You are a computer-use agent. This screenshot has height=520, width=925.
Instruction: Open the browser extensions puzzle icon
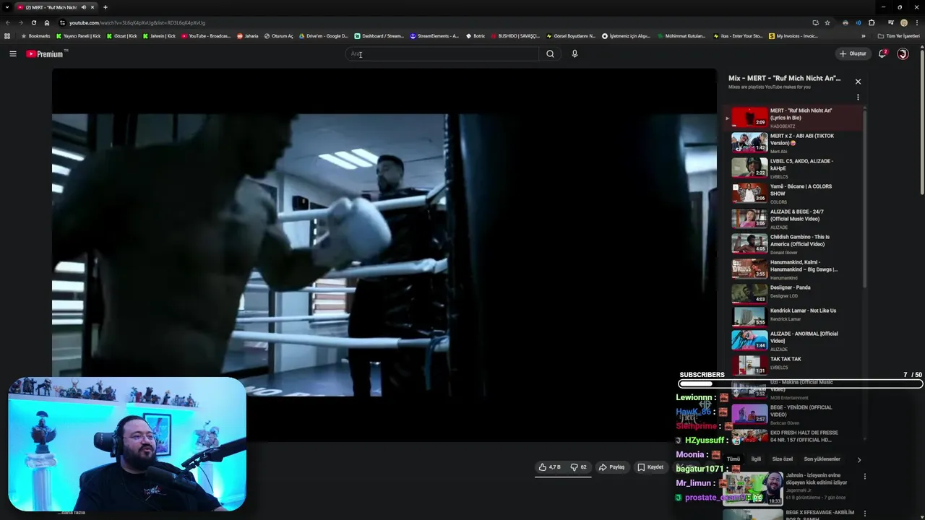click(x=872, y=22)
